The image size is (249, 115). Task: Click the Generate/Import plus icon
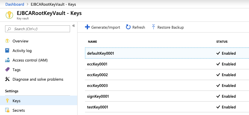87,27
